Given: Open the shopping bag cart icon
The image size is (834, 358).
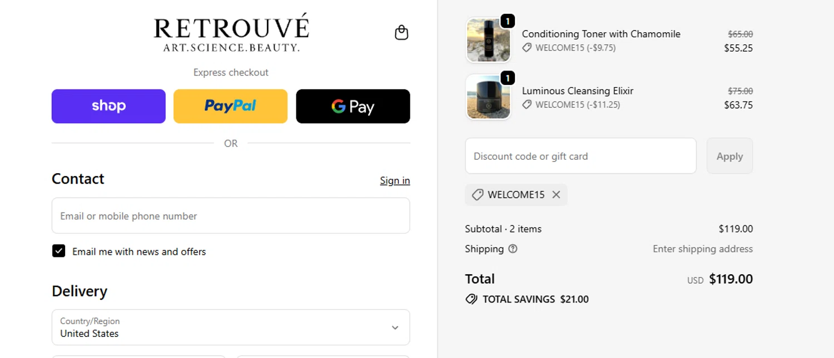Looking at the screenshot, I should pos(401,33).
